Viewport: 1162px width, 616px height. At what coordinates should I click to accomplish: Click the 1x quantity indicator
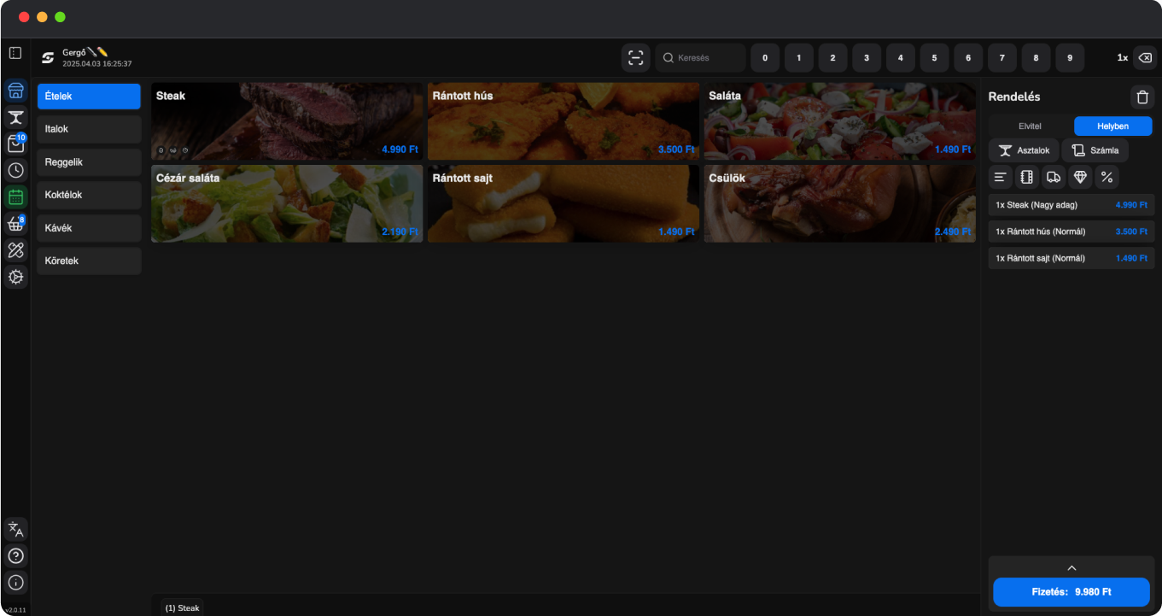pyautogui.click(x=1123, y=58)
